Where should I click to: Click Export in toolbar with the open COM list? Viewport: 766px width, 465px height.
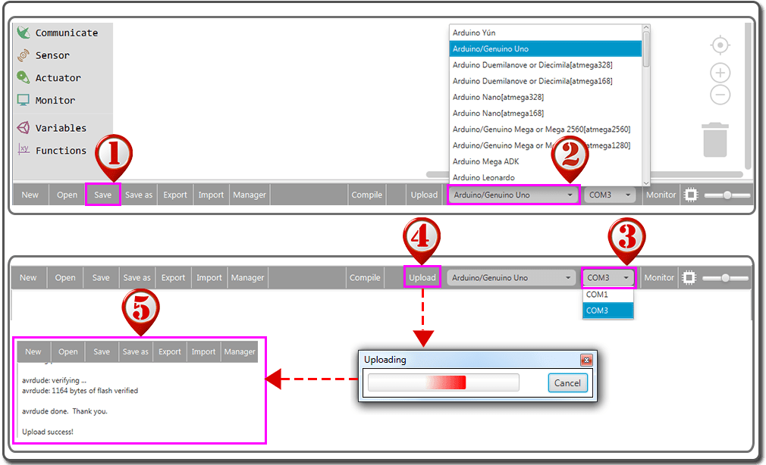173,278
